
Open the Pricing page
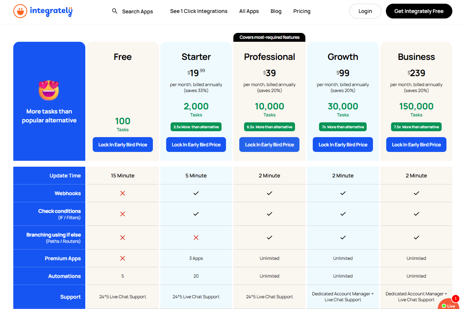coord(302,11)
